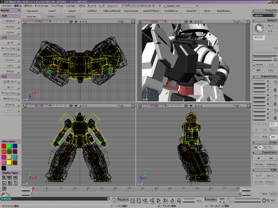Play animation forward
The image size is (278, 208).
tap(159, 200)
